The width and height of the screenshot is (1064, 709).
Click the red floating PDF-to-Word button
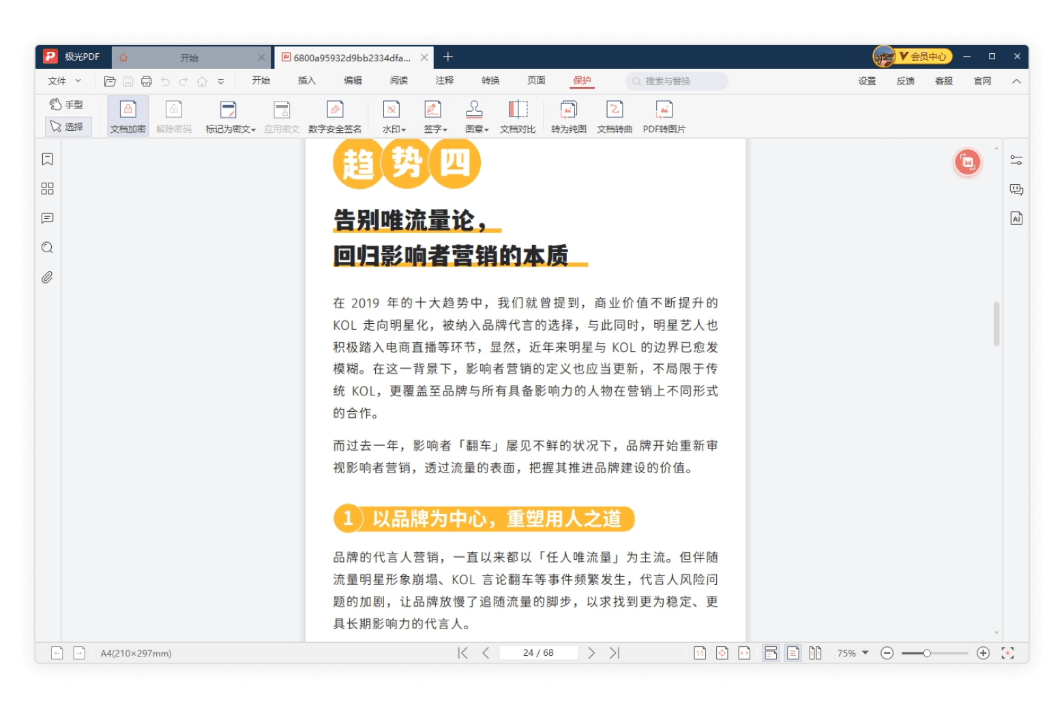967,162
